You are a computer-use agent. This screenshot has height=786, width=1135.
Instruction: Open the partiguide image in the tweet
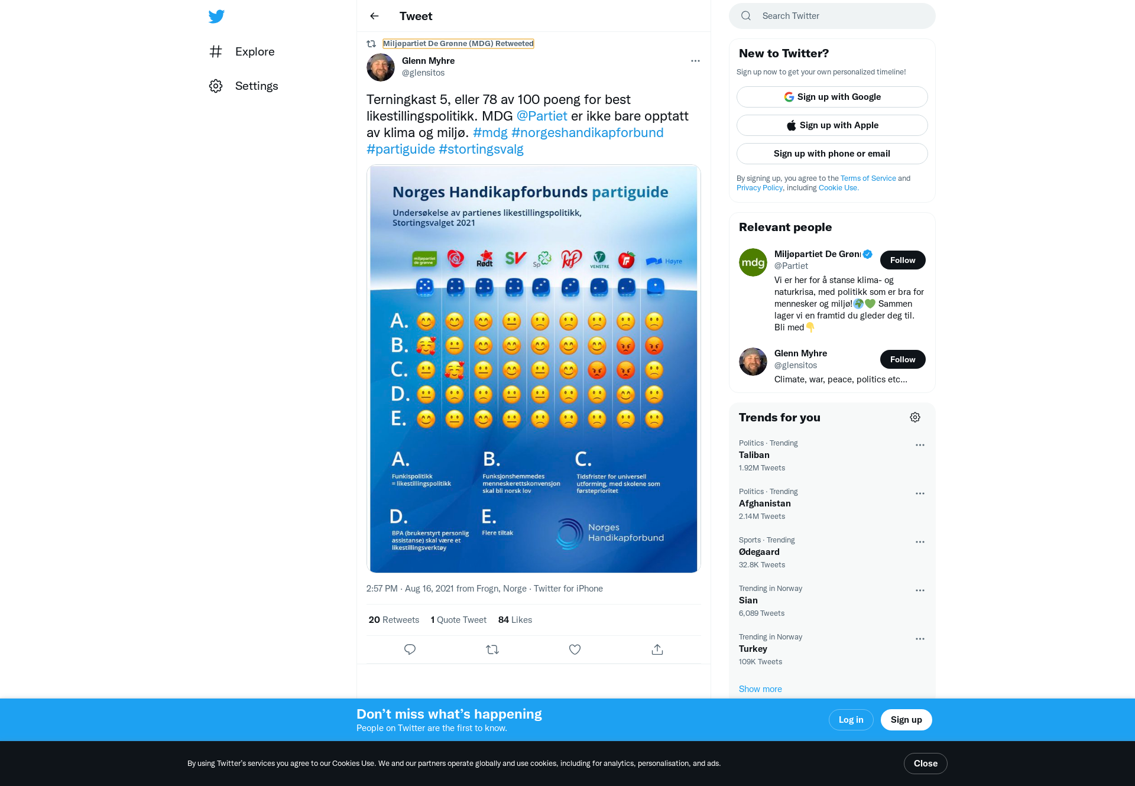[533, 369]
